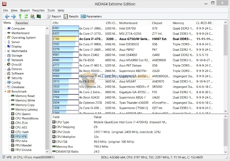Open the View menu

pos(14,10)
